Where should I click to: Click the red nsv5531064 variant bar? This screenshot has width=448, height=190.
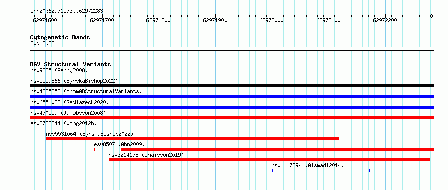point(193,139)
